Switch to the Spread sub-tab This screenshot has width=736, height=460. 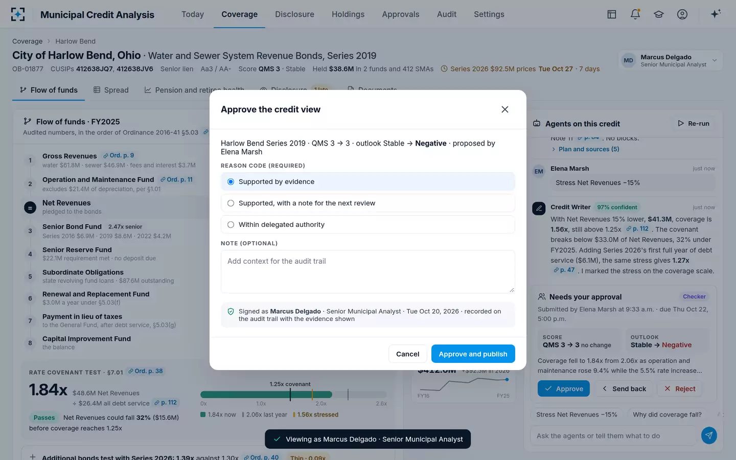coord(111,90)
